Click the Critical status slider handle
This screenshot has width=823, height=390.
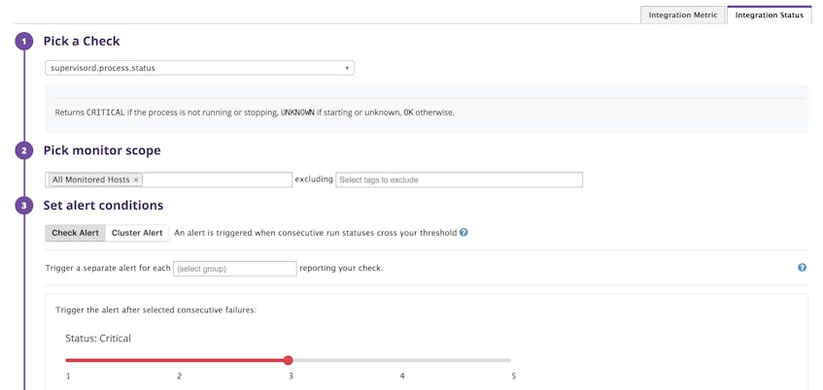click(289, 360)
